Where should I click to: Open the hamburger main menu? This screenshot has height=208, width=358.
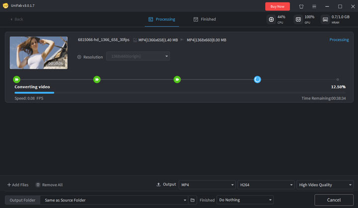pos(314,6)
